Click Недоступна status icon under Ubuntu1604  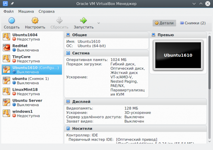[14, 39]
